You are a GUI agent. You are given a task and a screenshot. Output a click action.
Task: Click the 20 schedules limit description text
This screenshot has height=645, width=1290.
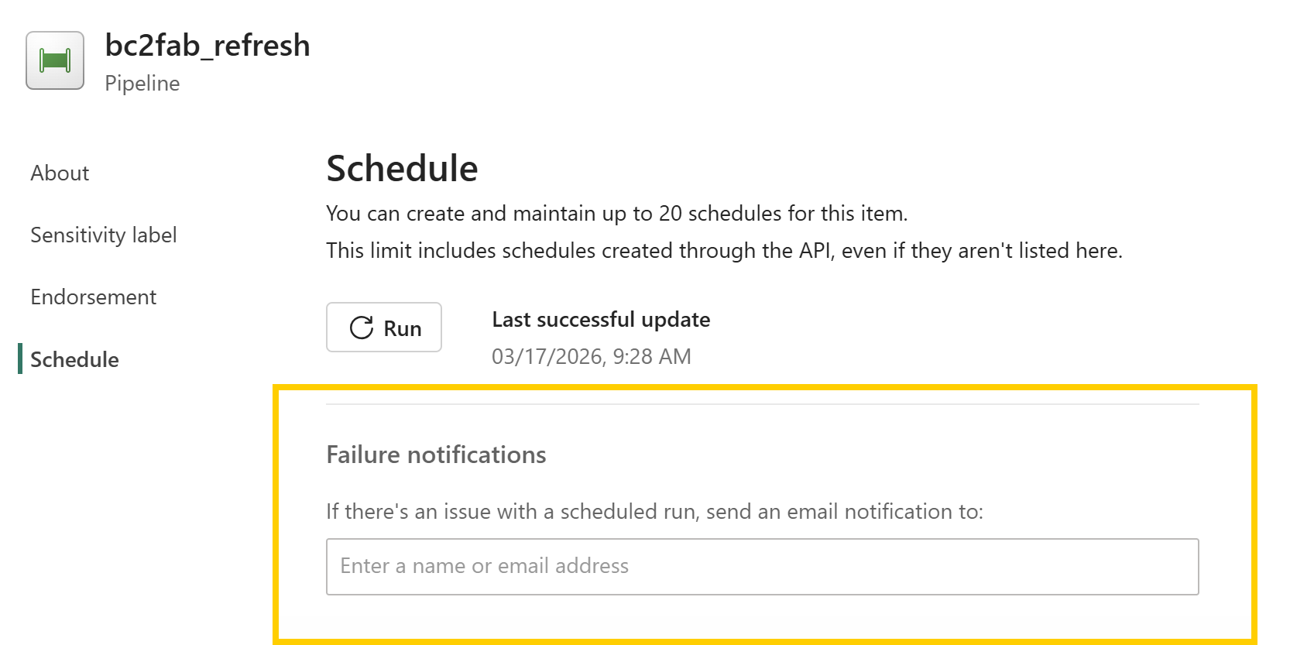point(616,214)
